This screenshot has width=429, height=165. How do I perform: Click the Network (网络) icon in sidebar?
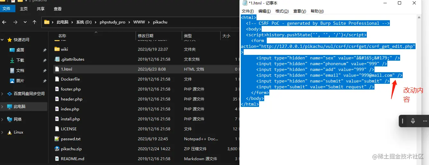click(9, 119)
